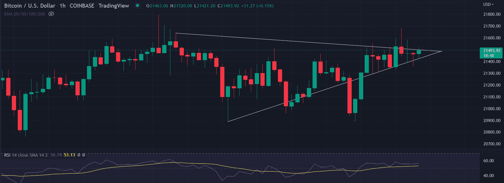The width and height of the screenshot is (504, 183).
Task: Select the descending upper triangle trendline
Action: pyautogui.click(x=282, y=41)
